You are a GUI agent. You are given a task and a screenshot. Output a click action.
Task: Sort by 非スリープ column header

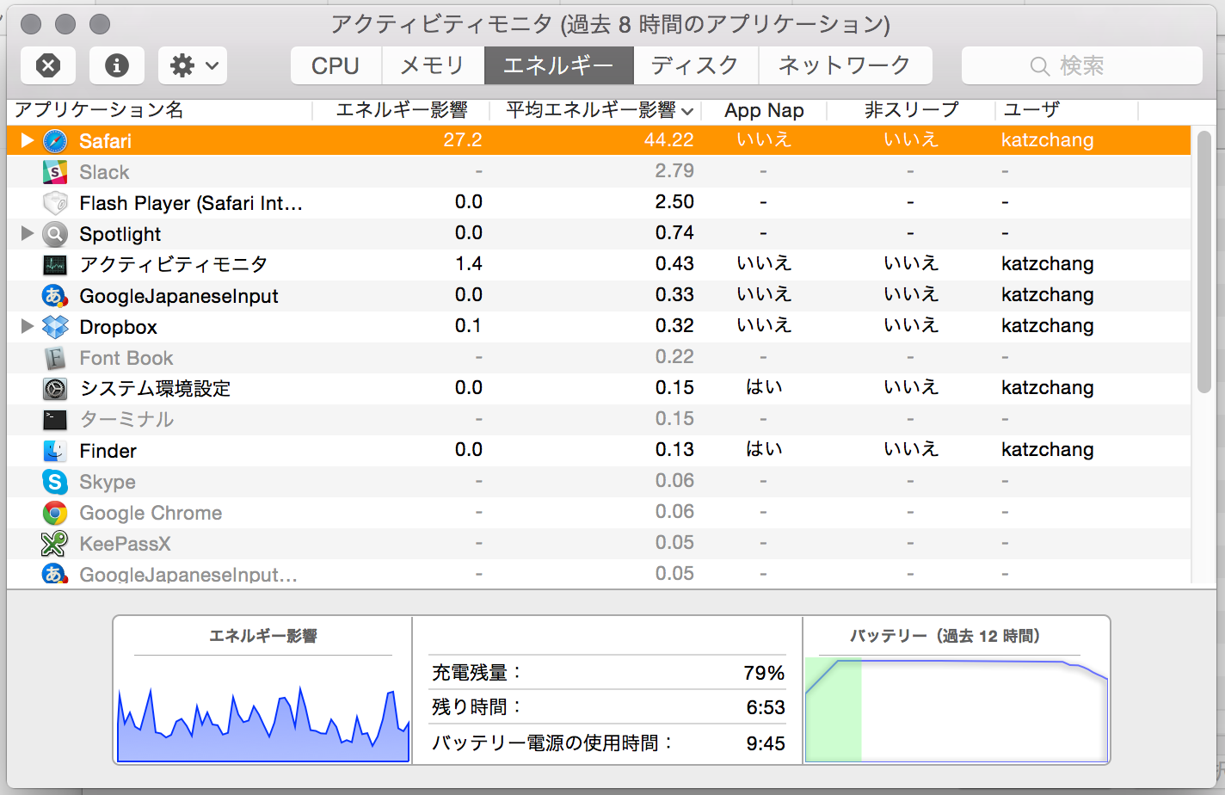[x=911, y=110]
